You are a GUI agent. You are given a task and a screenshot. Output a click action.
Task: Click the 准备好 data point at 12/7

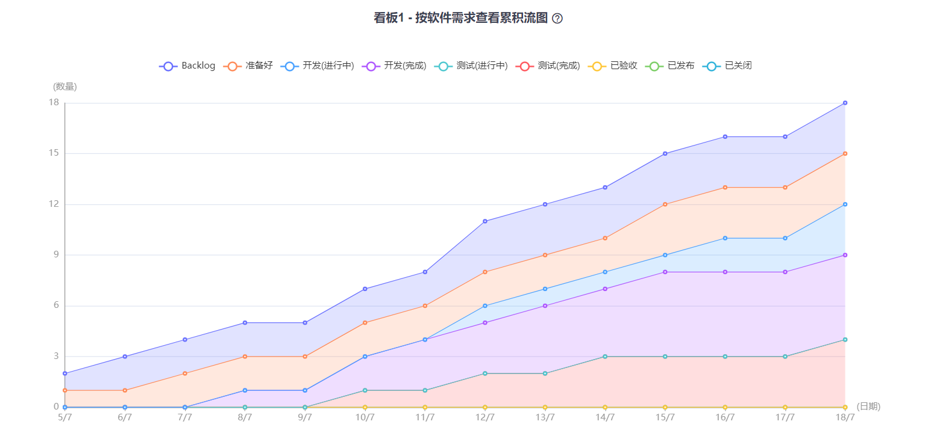485,272
